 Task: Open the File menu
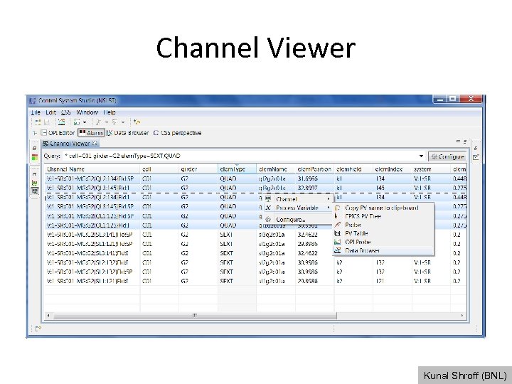pos(36,112)
